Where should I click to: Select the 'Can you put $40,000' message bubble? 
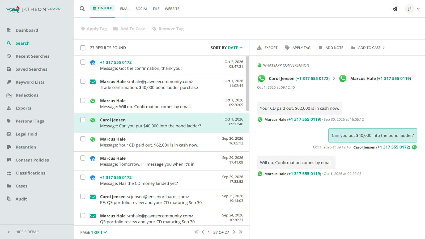[373, 135]
